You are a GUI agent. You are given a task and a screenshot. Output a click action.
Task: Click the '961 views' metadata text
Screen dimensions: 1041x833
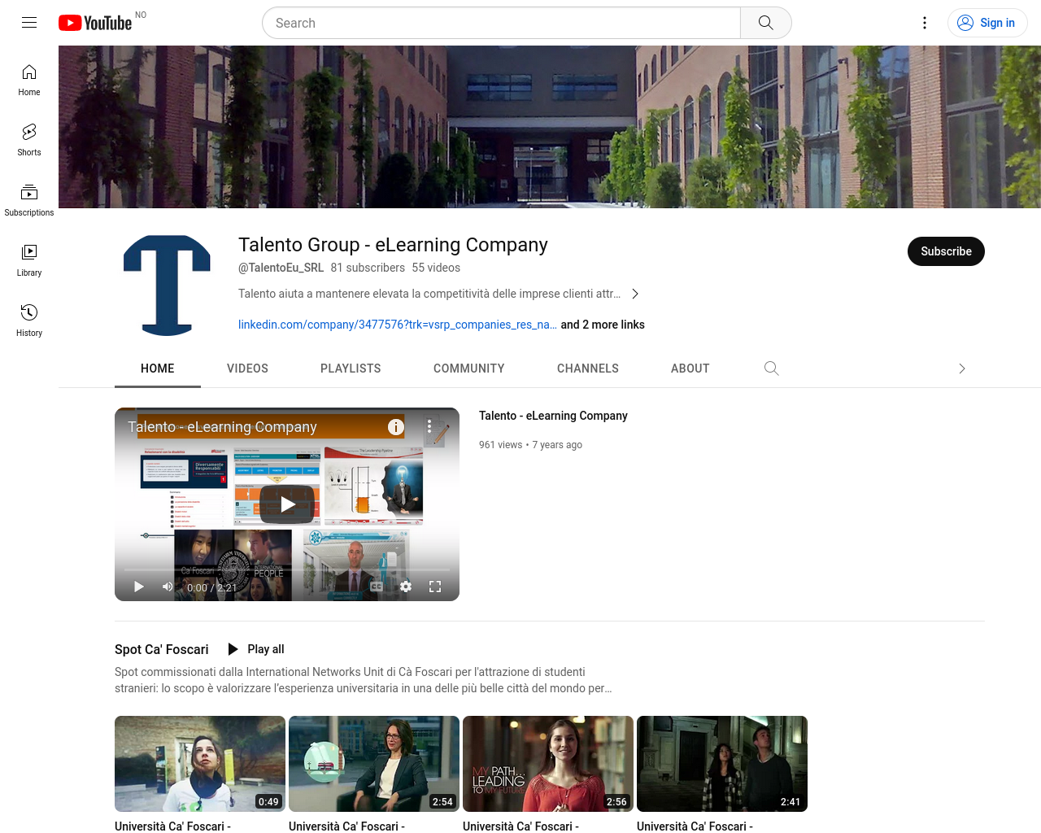(x=500, y=445)
